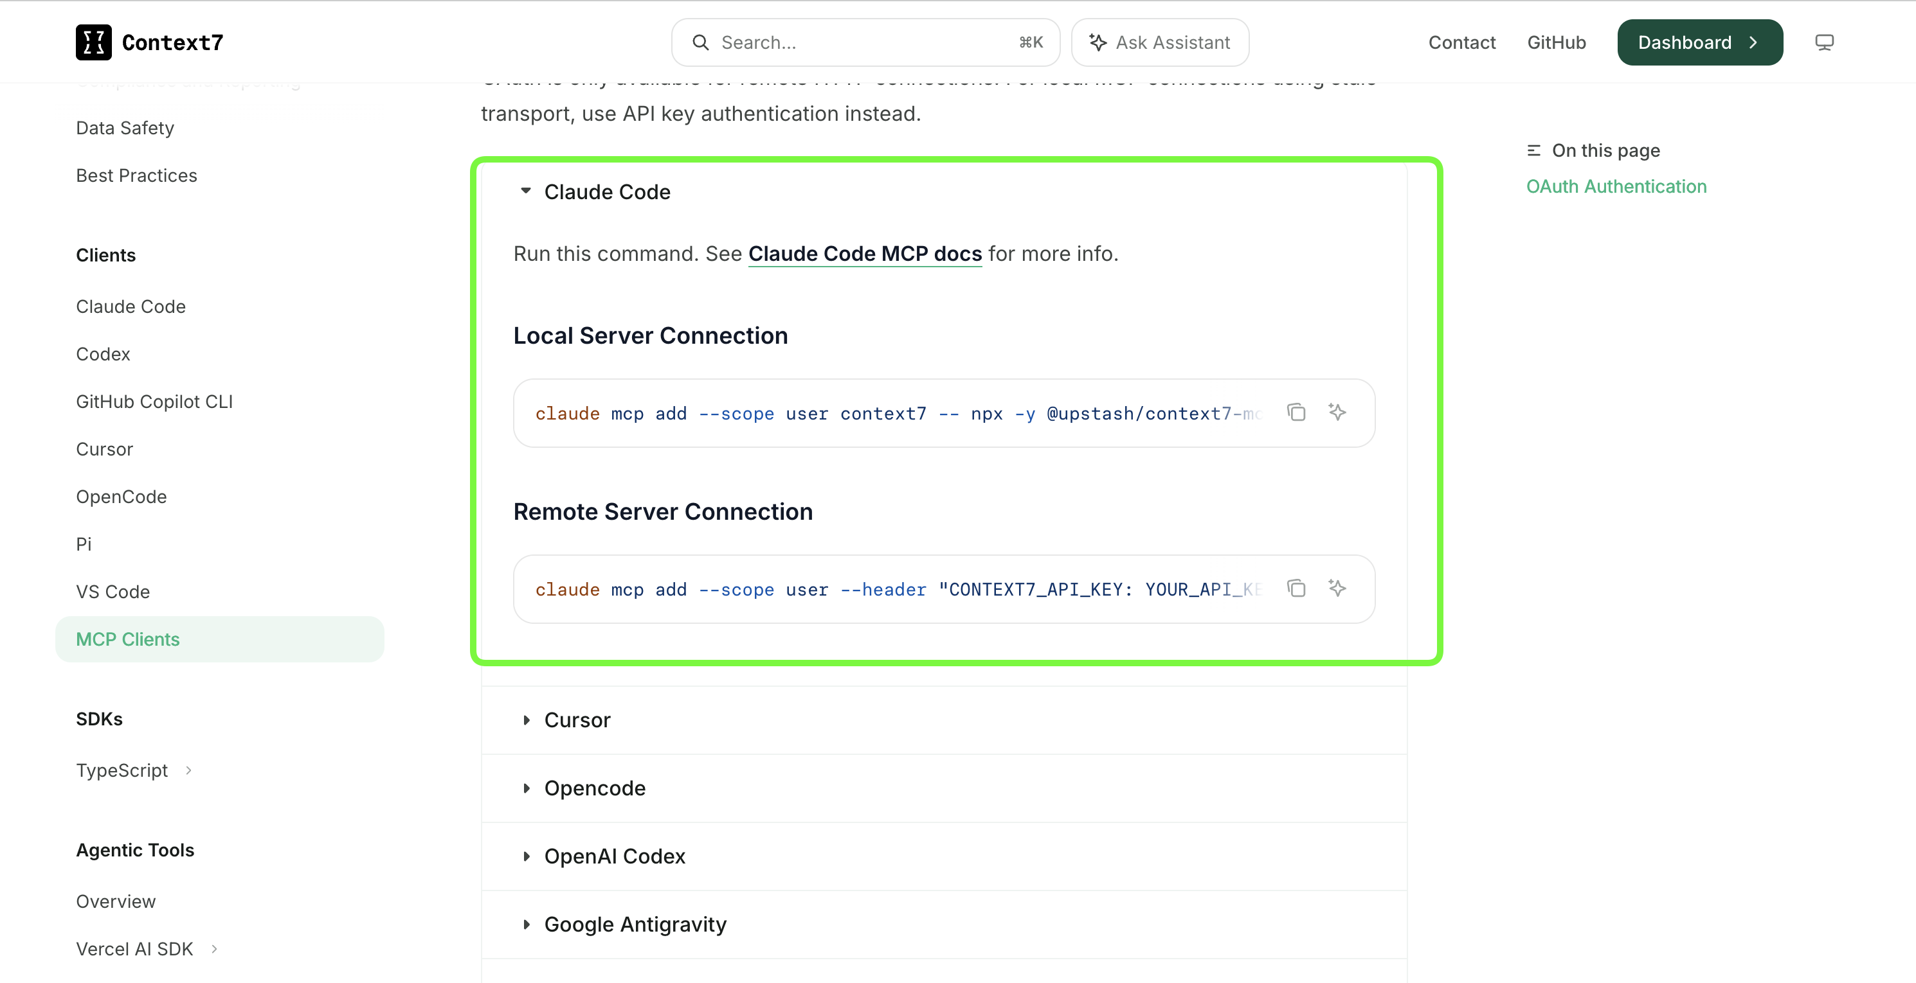Click the search magnifier icon
Viewport: 1916px width, 983px height.
click(x=700, y=42)
